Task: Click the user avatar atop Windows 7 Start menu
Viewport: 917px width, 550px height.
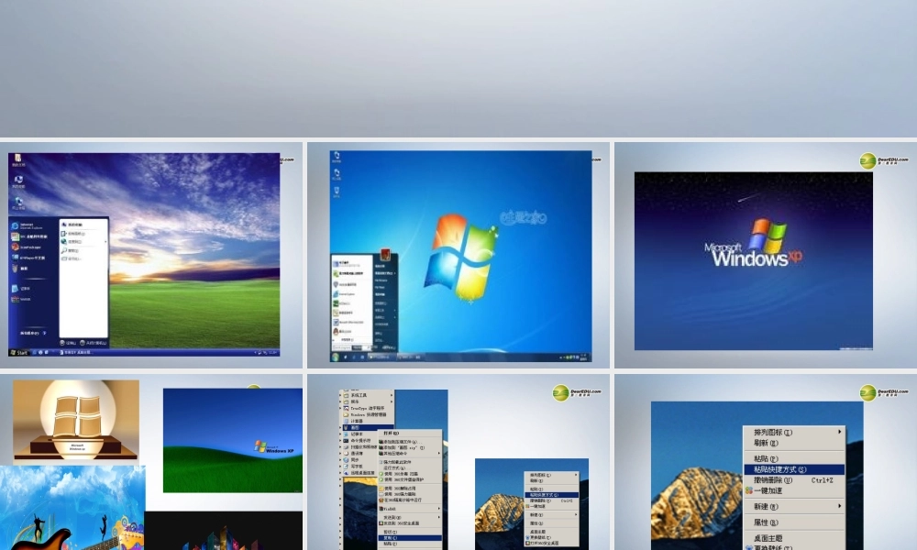Action: [387, 254]
